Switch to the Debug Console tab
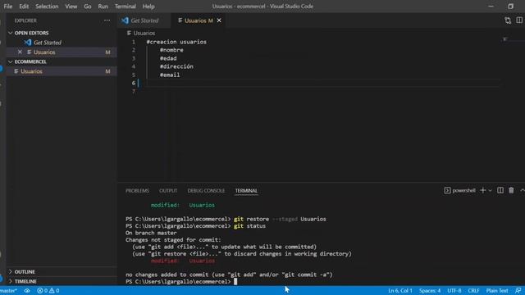Screen dimensions: 525x295 (206, 191)
